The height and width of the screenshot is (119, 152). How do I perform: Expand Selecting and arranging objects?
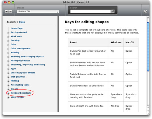tap(8, 57)
